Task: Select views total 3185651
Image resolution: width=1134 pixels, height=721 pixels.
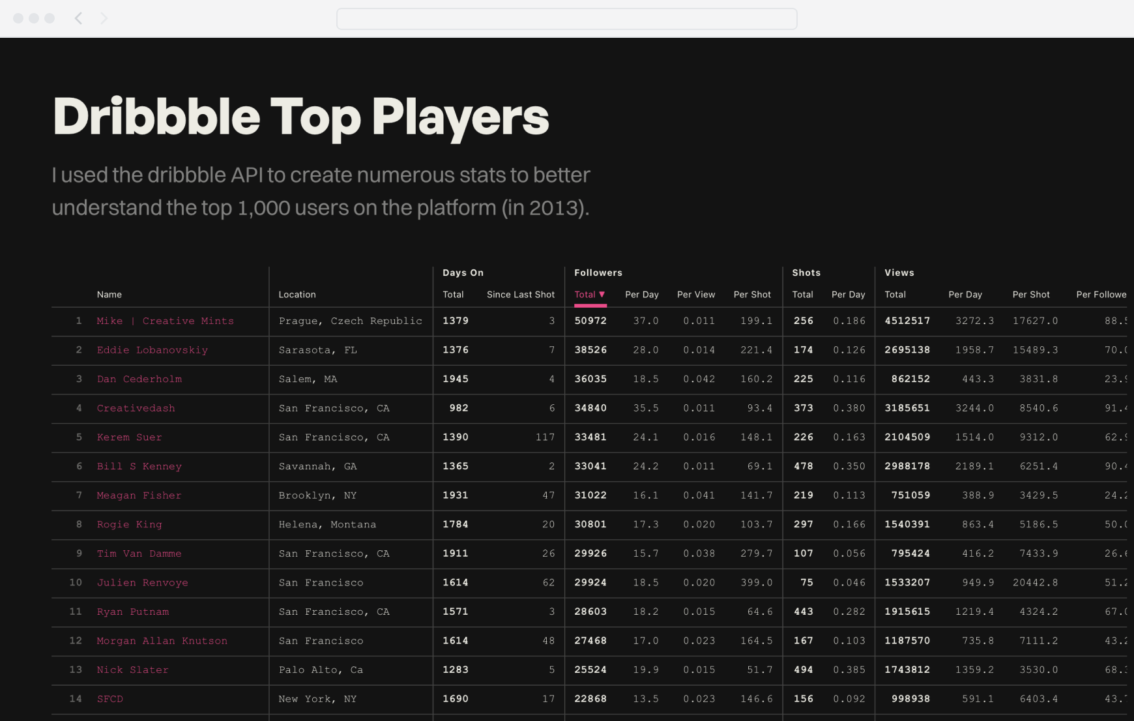Action: 907,408
